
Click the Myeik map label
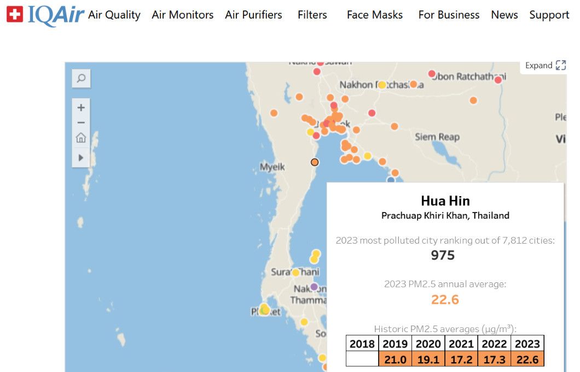point(272,167)
